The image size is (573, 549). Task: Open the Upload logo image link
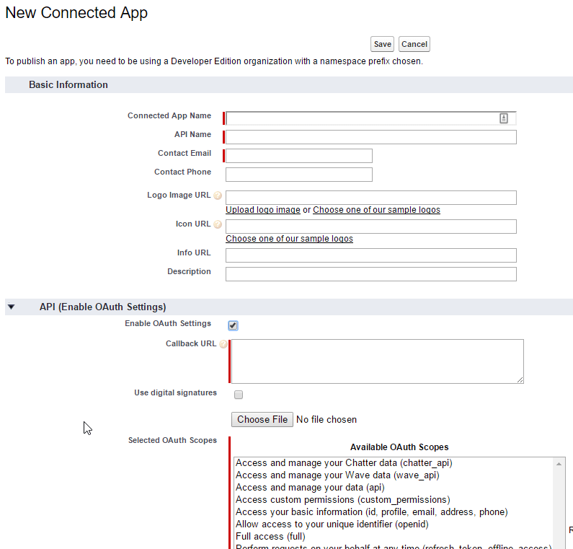tap(263, 210)
